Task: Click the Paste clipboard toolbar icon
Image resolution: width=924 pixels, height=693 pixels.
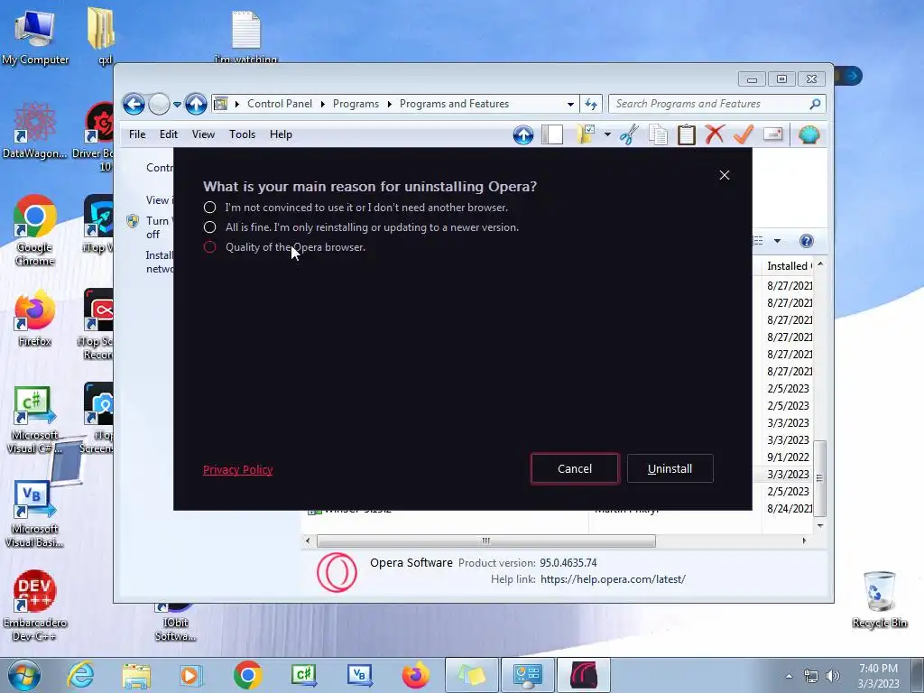Action: 687,135
